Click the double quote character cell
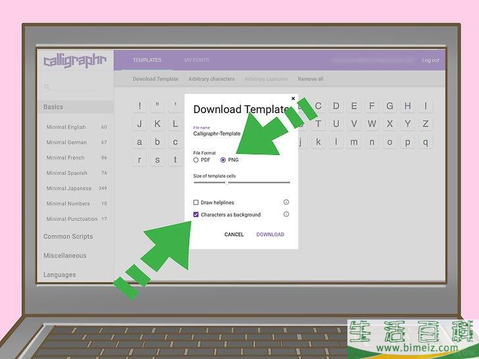The width and height of the screenshot is (479, 359). [x=157, y=106]
